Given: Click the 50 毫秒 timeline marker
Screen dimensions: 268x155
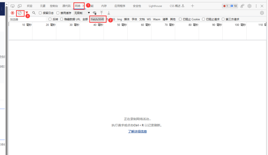Looking at the screenshot, I should [x=122, y=25].
